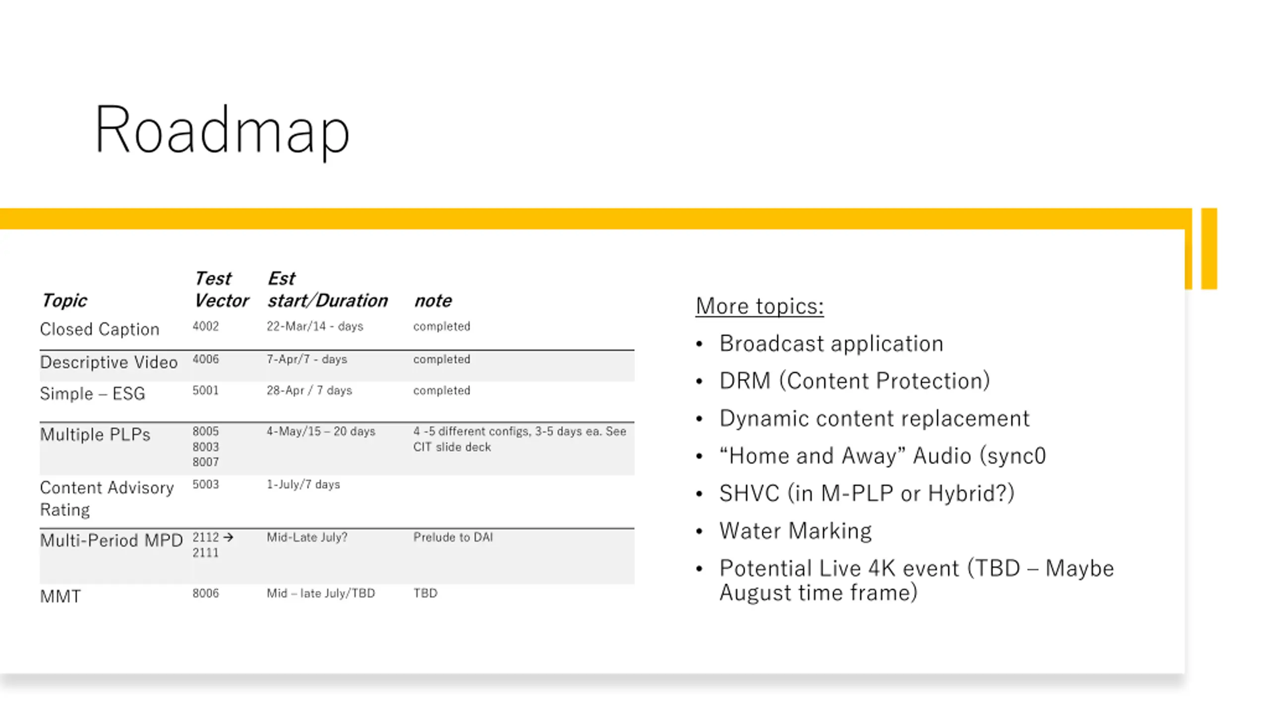
Task: Click the Prelude to DAI note
Action: (453, 537)
